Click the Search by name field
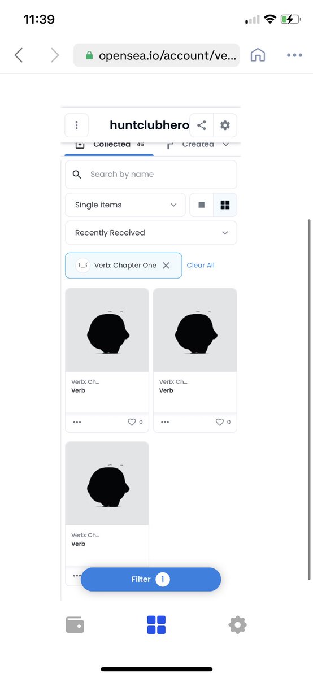313x678 pixels. pyautogui.click(x=151, y=175)
